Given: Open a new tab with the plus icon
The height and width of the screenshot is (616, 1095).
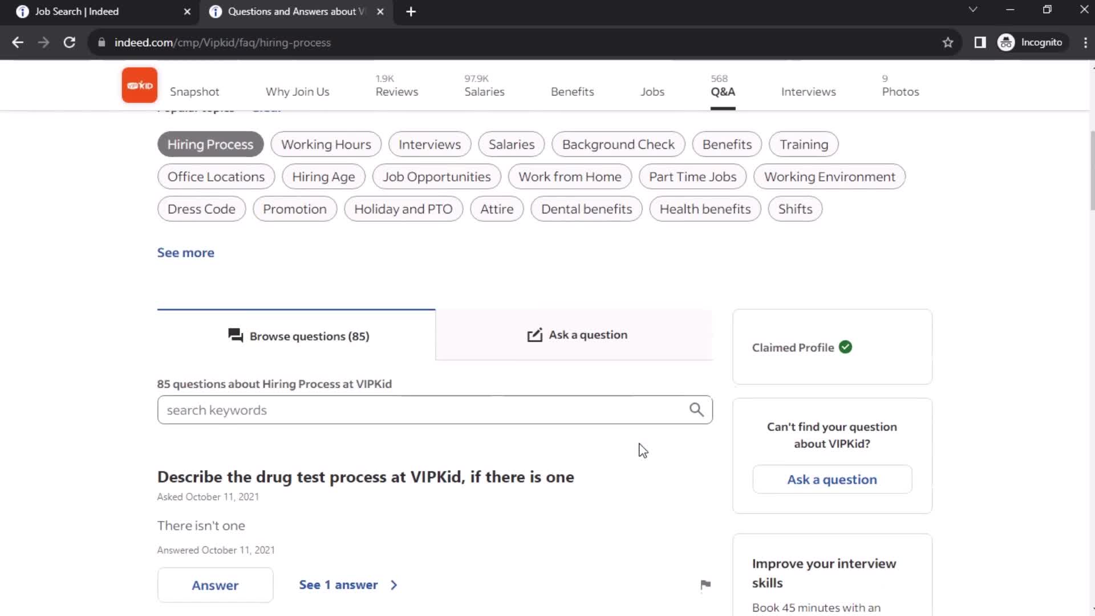Looking at the screenshot, I should pyautogui.click(x=411, y=11).
